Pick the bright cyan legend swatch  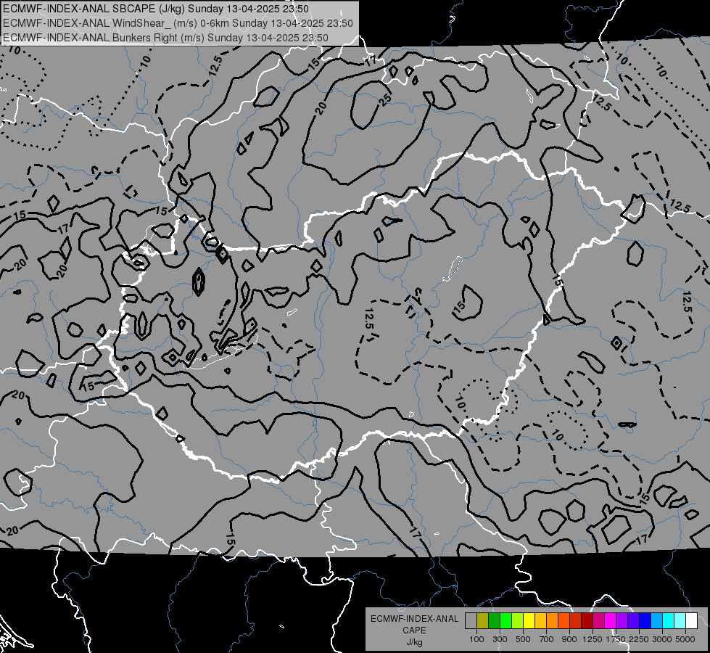coord(669,621)
